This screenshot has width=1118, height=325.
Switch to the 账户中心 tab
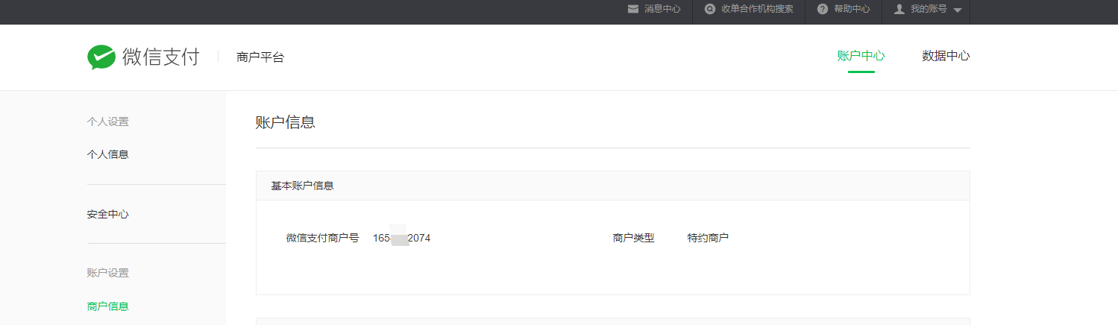click(861, 56)
